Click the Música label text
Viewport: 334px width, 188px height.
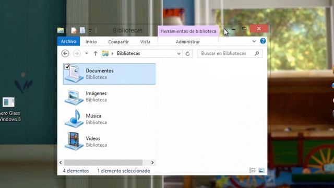point(93,116)
